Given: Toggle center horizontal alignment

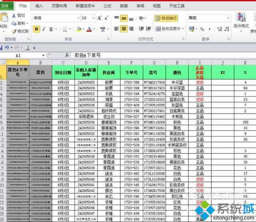Looking at the screenshot, I should pos(124,29).
